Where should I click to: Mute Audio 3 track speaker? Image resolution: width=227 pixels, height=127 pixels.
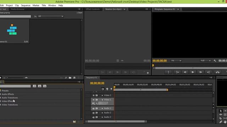(94, 117)
